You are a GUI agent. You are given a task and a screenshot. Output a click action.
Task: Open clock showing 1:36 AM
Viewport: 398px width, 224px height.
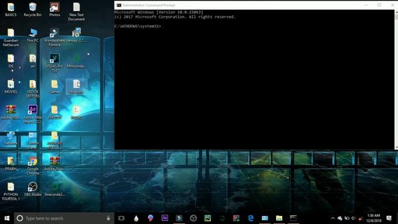(x=374, y=218)
